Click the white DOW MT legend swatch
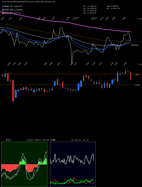Screen dimensions: 142x187 click(3, 10)
